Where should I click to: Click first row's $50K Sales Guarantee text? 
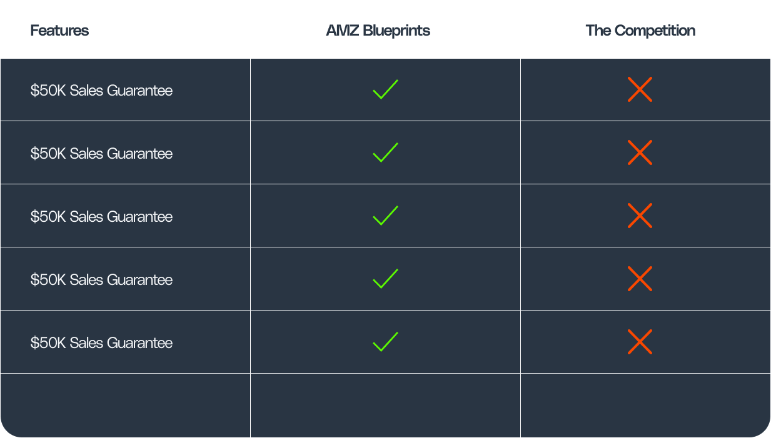(x=101, y=91)
